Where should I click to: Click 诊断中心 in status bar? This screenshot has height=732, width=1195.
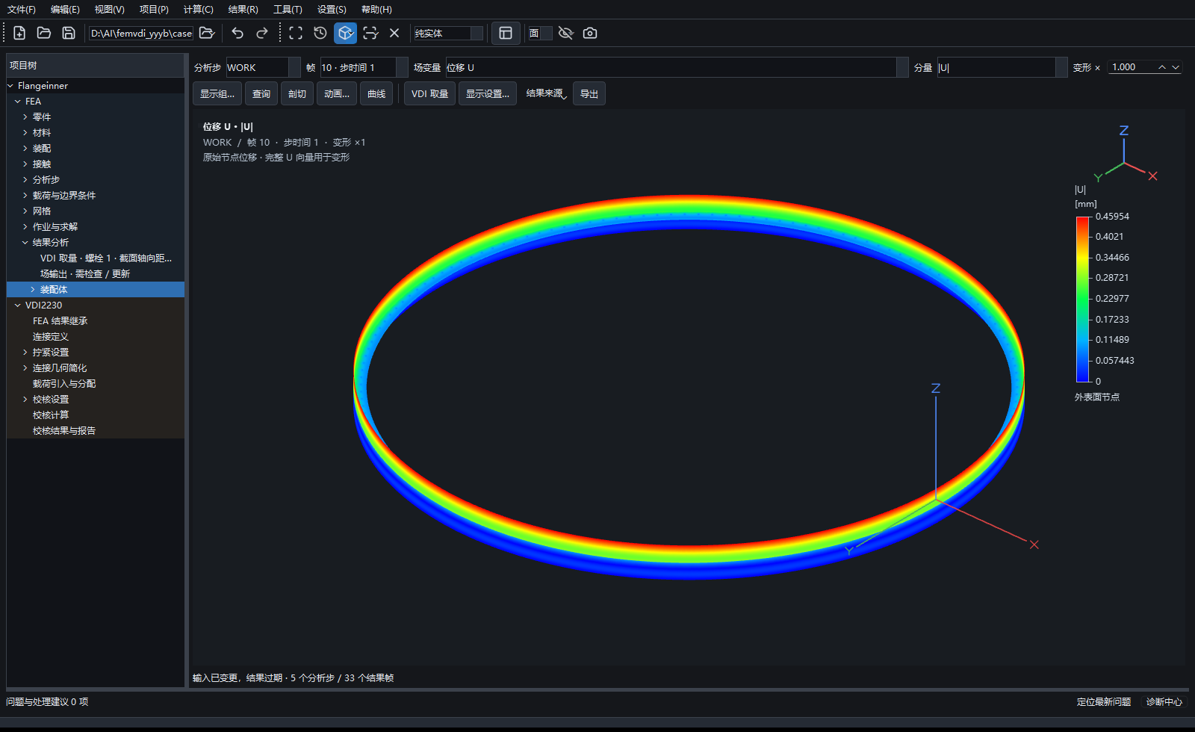(x=1164, y=701)
